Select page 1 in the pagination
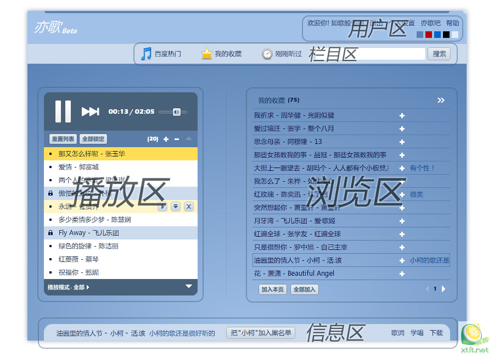494x357 pixels. point(435,288)
